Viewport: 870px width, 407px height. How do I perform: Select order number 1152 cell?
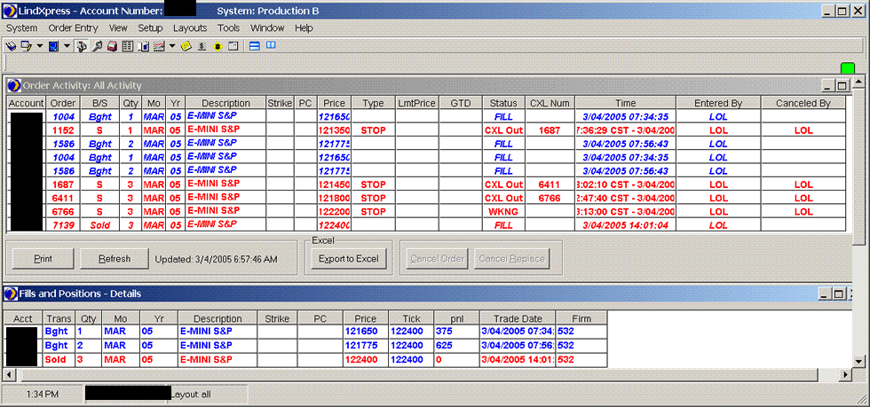click(63, 130)
